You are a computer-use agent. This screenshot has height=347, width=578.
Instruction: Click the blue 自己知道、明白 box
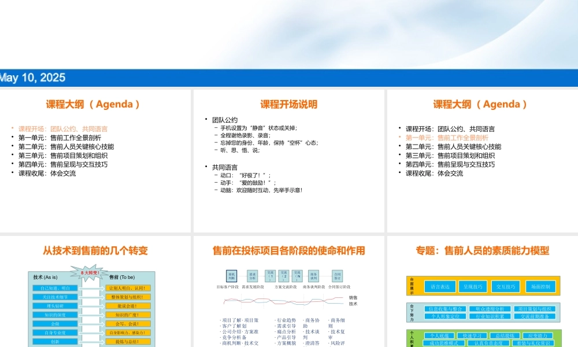click(55, 288)
